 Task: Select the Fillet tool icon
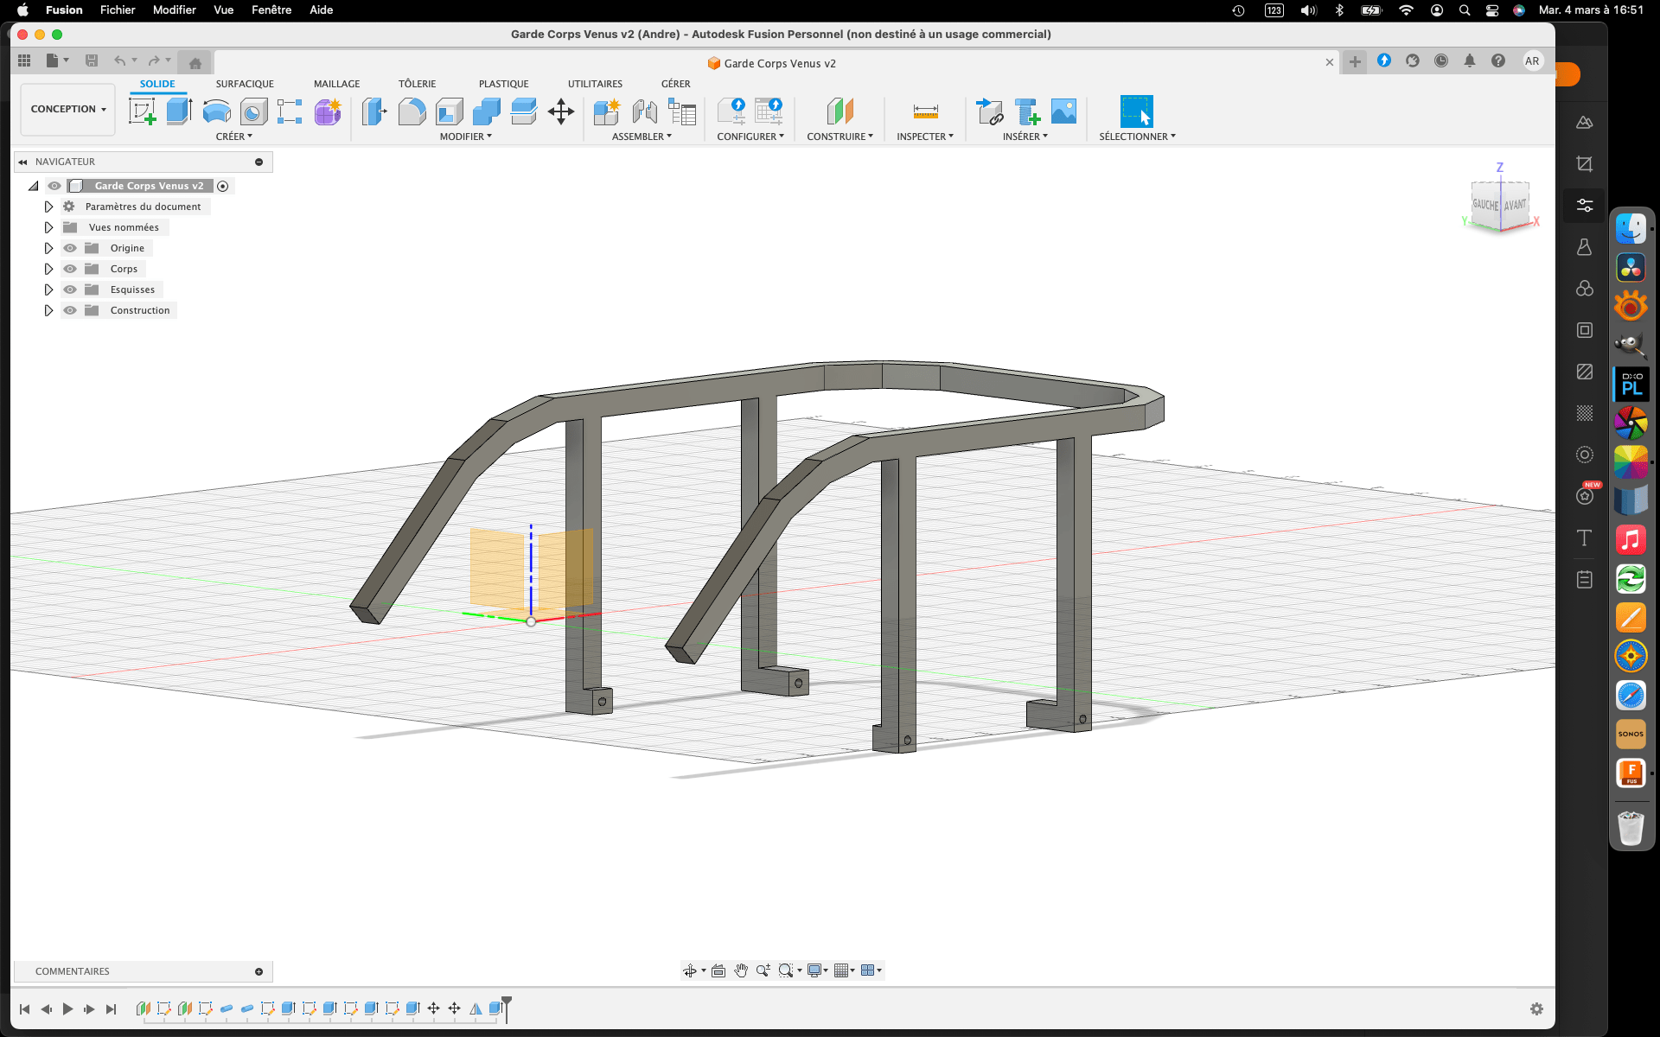click(x=412, y=111)
